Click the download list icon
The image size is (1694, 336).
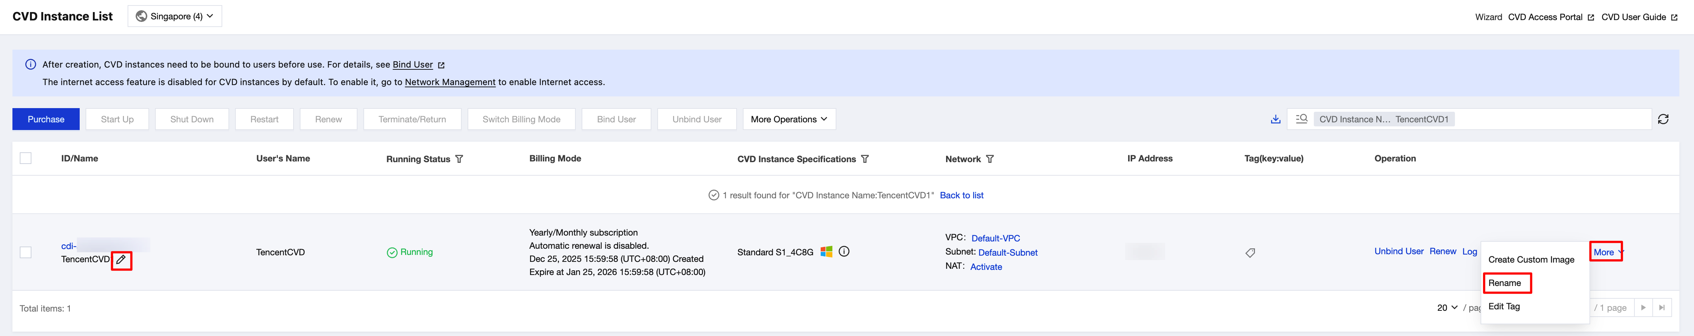tap(1275, 119)
